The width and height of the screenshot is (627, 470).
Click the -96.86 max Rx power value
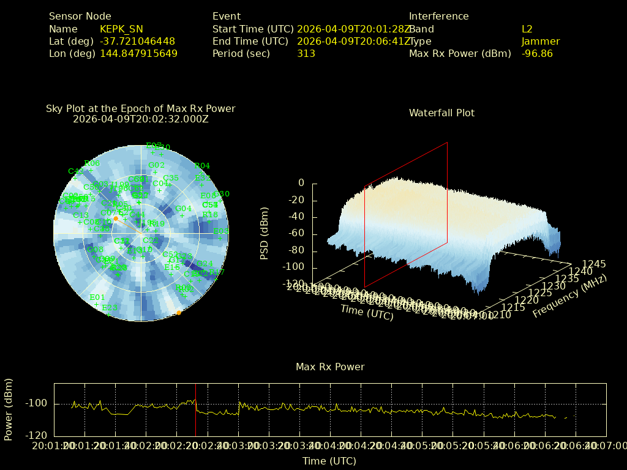pos(536,53)
